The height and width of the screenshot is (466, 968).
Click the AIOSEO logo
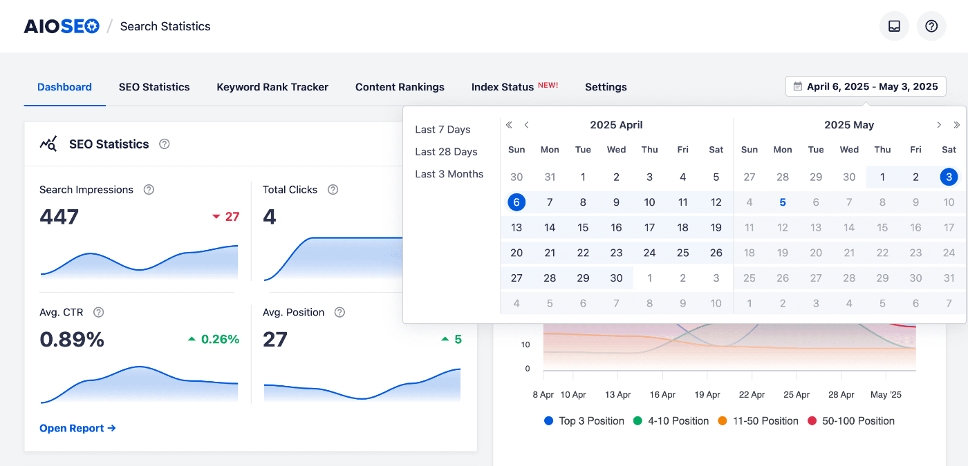pos(62,26)
